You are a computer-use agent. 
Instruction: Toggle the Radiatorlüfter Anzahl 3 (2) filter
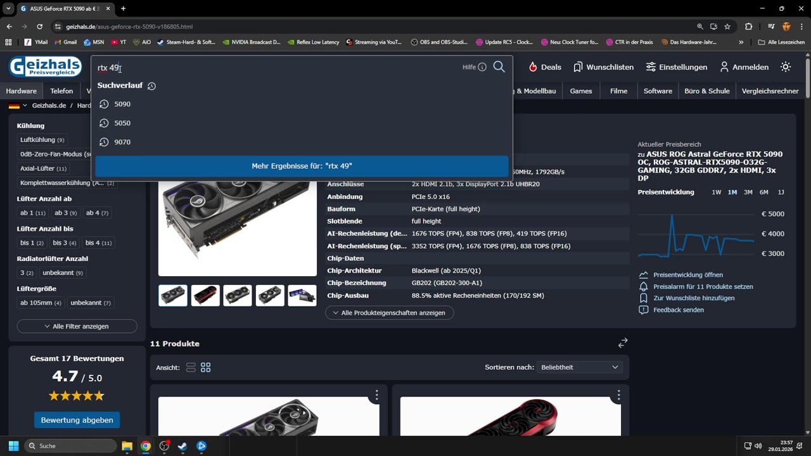tap(27, 273)
